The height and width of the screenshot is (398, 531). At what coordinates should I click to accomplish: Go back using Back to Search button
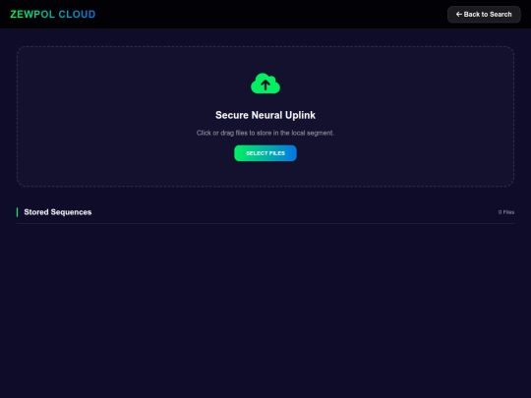(x=484, y=14)
